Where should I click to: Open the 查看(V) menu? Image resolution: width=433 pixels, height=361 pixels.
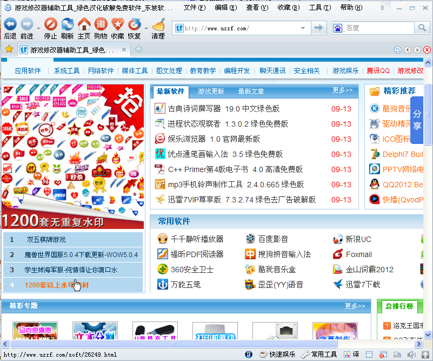click(x=257, y=8)
